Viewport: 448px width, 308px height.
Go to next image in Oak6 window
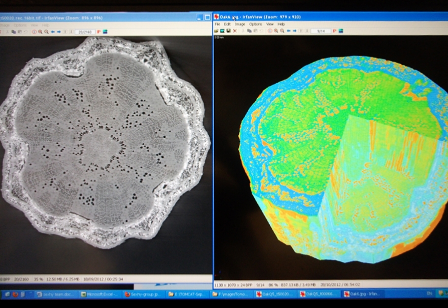coord(294,31)
